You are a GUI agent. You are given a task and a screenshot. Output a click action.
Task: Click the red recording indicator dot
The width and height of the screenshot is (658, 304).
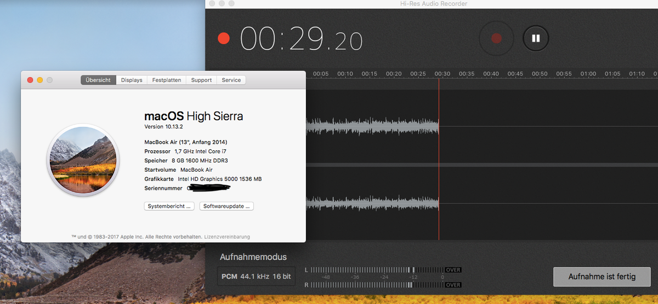pyautogui.click(x=224, y=38)
